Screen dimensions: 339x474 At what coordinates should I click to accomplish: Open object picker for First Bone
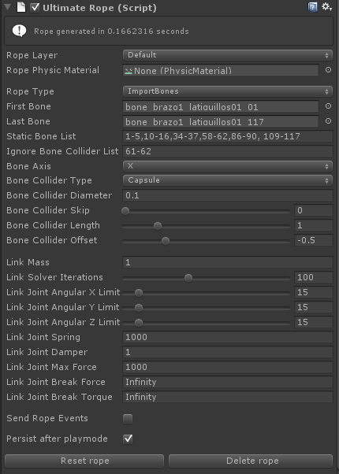328,106
